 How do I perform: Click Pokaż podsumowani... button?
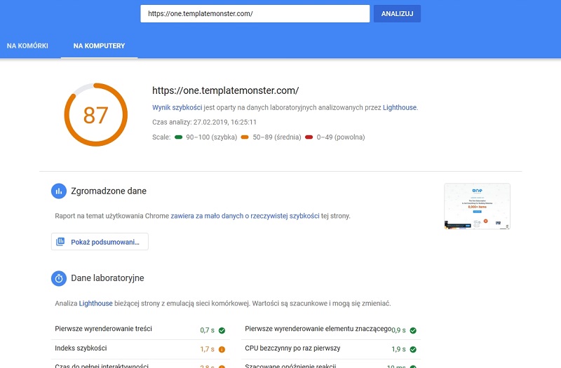click(x=100, y=242)
